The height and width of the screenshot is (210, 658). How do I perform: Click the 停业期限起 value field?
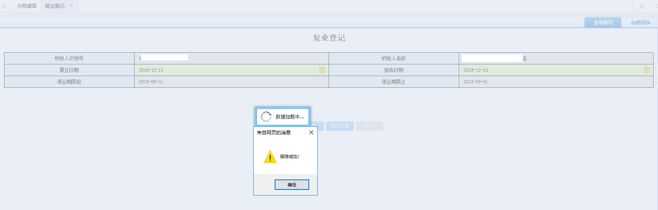click(231, 82)
